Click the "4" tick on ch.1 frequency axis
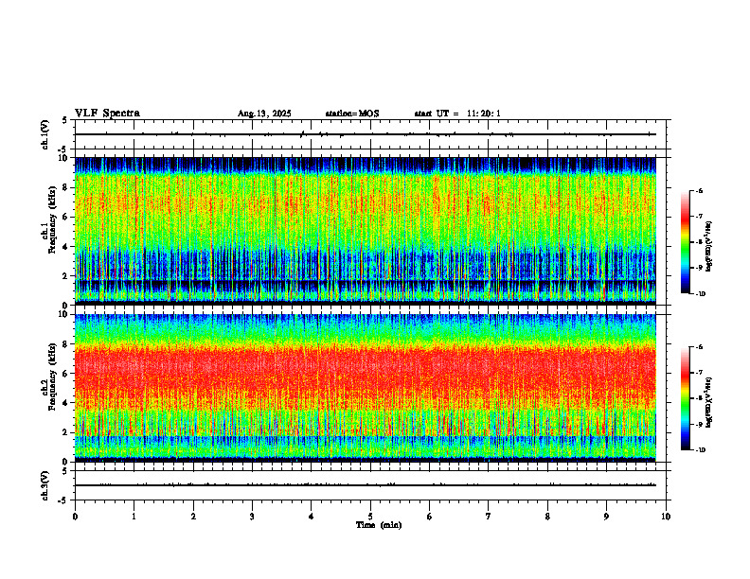Viewport: 750px width, 579px height. [x=65, y=247]
